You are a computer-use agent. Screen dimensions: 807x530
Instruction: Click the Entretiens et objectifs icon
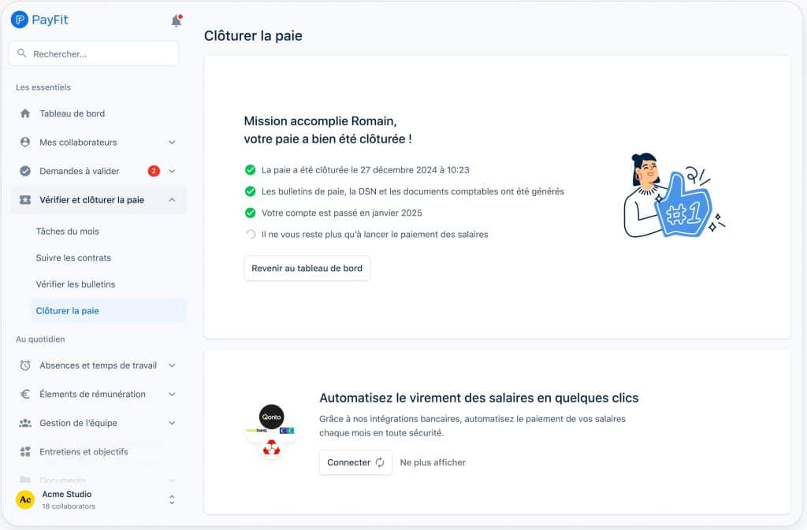click(x=24, y=451)
